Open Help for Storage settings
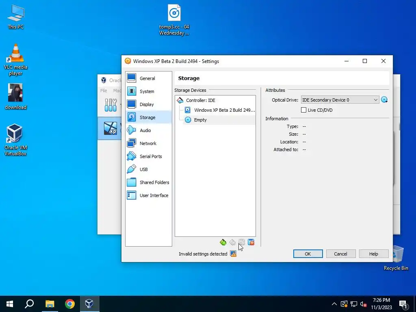 (x=374, y=254)
